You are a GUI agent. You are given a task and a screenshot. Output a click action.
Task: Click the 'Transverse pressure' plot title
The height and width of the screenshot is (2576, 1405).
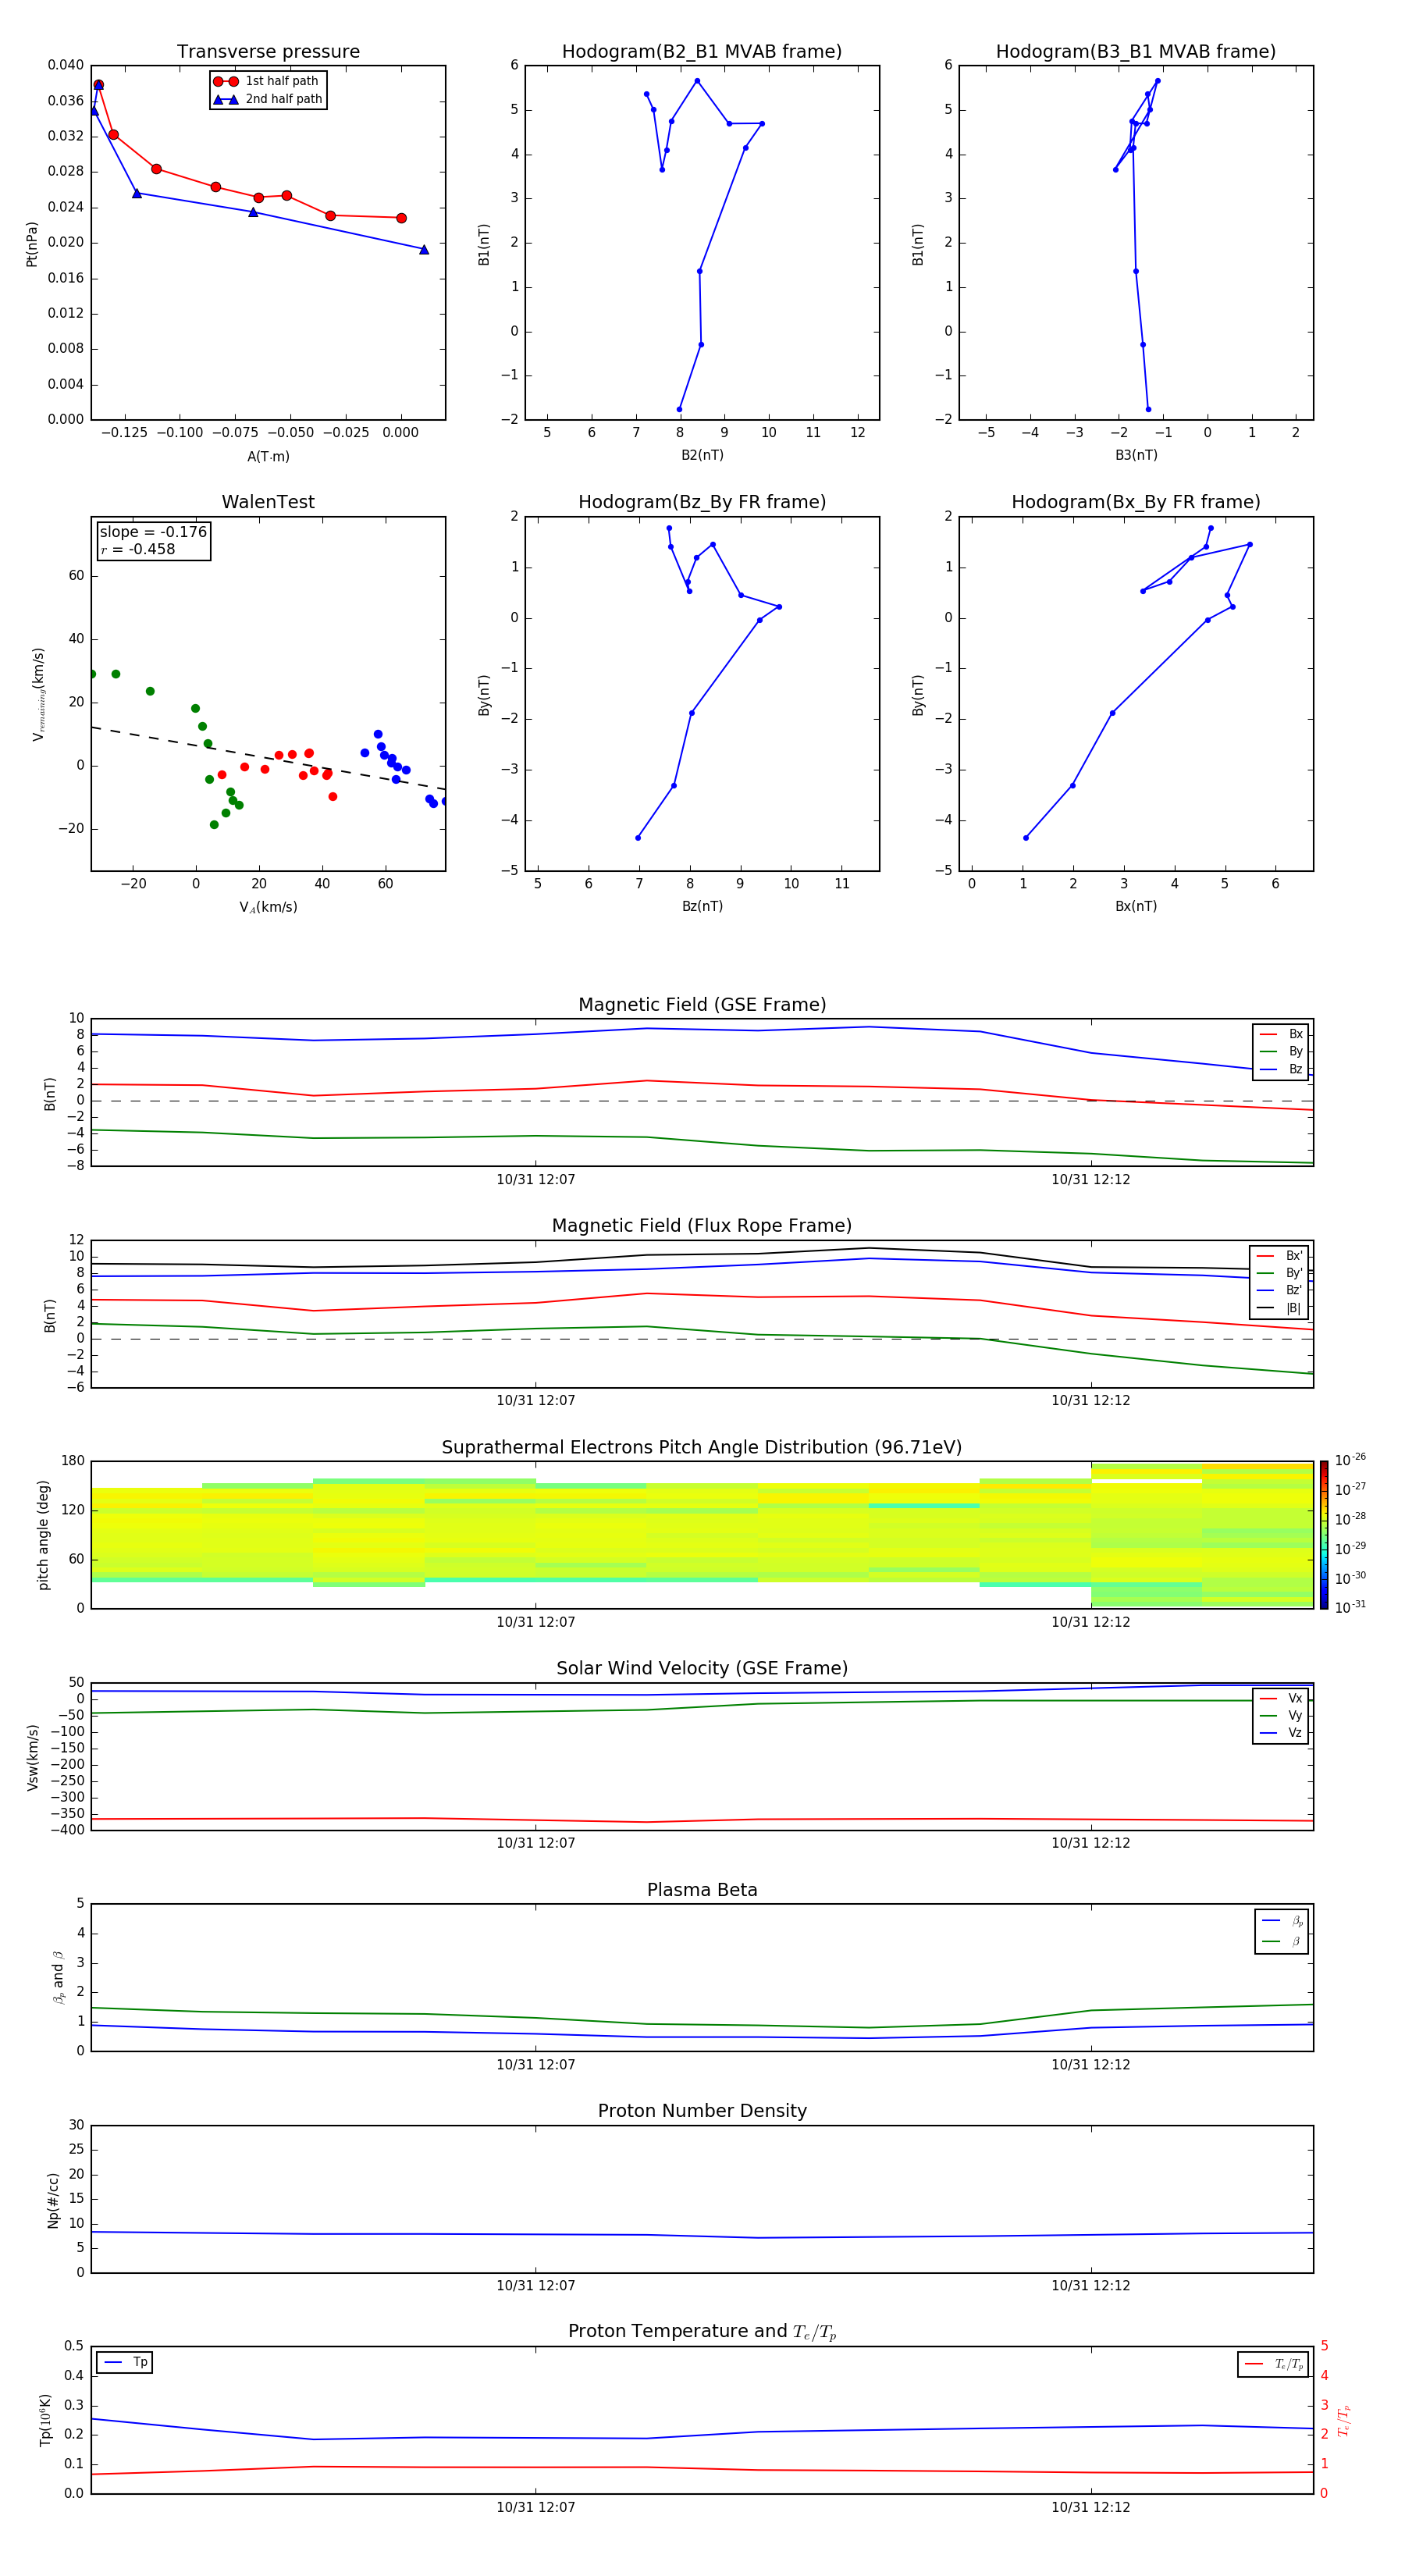tap(268, 52)
